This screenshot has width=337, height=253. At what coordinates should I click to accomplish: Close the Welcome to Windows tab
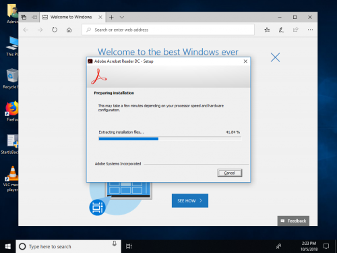(x=100, y=17)
